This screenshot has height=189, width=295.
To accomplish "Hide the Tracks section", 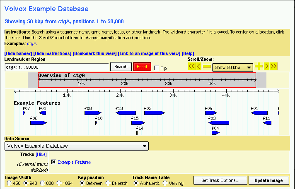I will (x=41, y=154).
